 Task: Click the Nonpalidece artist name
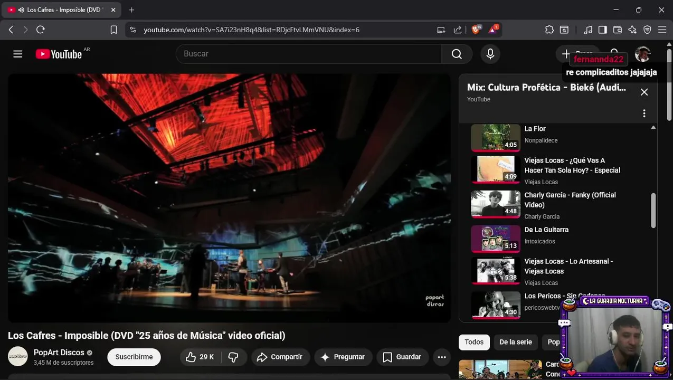[541, 140]
